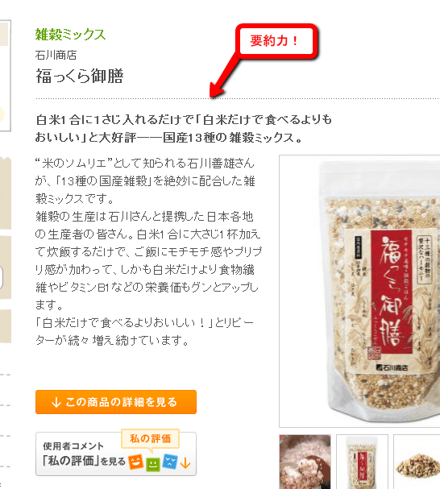Click the green neutral face rating icon
Screen dimensions: 440x489
(x=152, y=464)
